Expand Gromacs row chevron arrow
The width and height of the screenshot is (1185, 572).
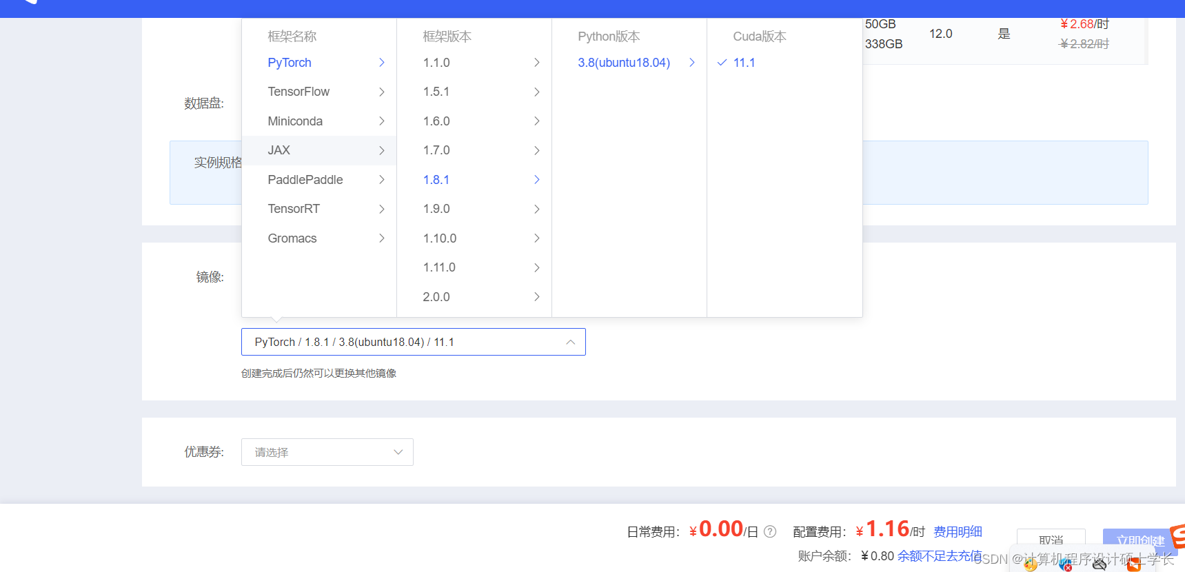pos(382,238)
